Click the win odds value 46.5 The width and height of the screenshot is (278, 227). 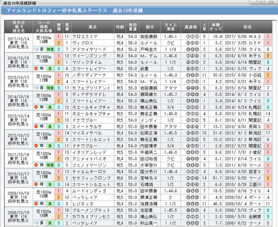click(217, 204)
